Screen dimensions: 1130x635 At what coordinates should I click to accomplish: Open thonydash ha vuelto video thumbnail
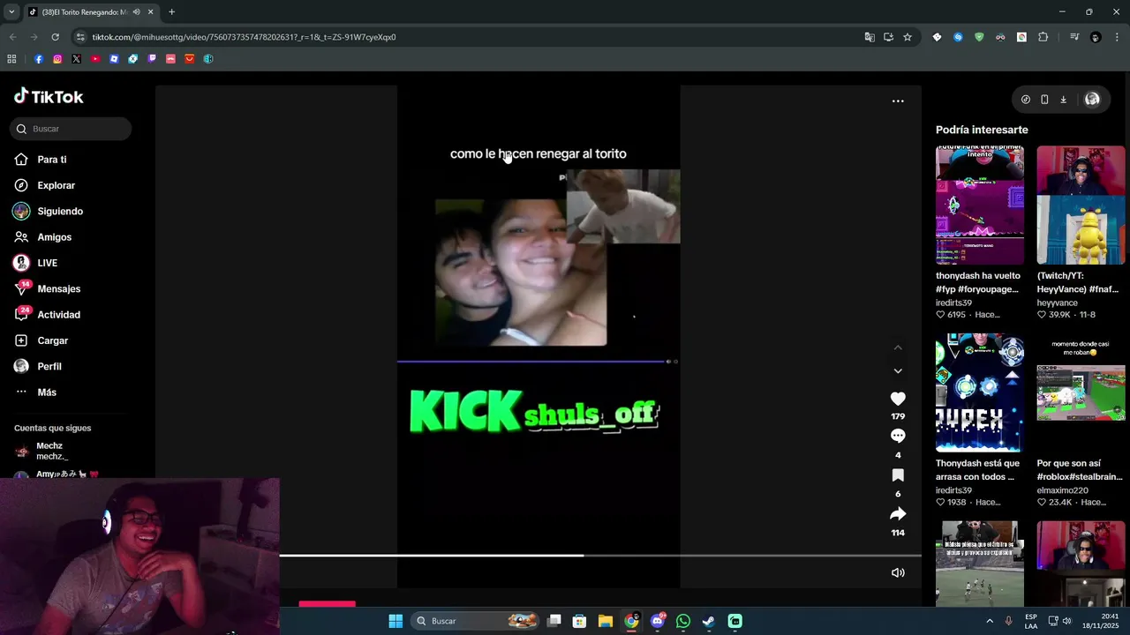pos(980,205)
